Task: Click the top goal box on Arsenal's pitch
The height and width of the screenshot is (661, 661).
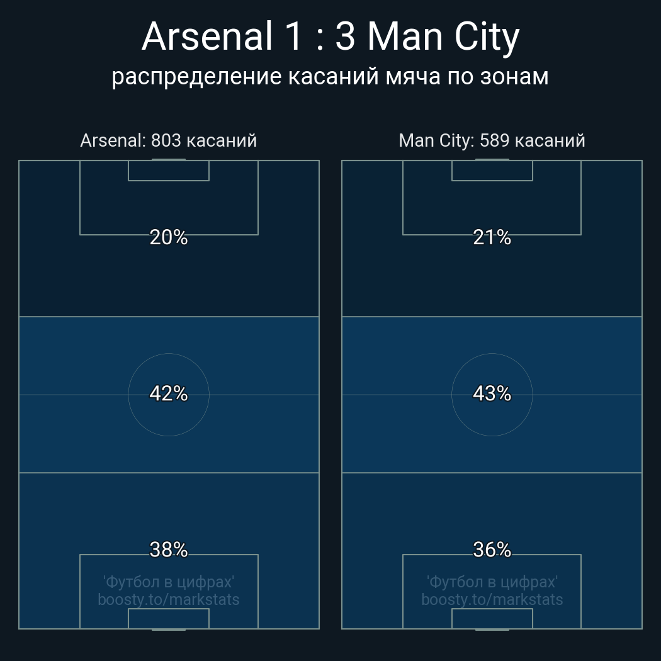Action: 169,171
